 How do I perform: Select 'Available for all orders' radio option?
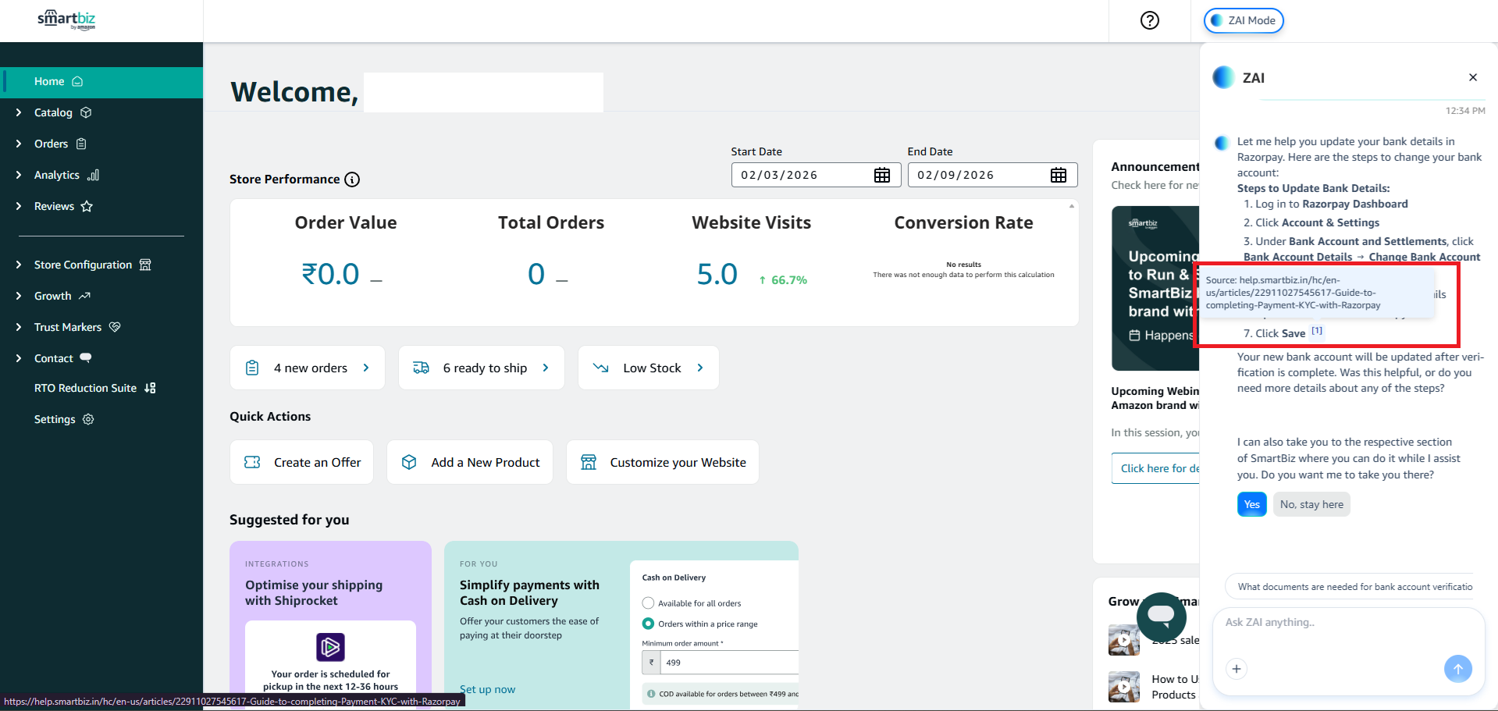648,603
